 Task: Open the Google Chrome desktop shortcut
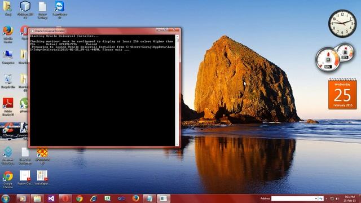click(8, 179)
